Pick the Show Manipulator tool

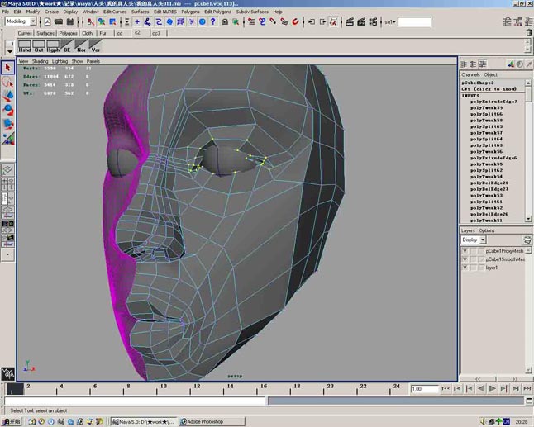pyautogui.click(x=7, y=138)
